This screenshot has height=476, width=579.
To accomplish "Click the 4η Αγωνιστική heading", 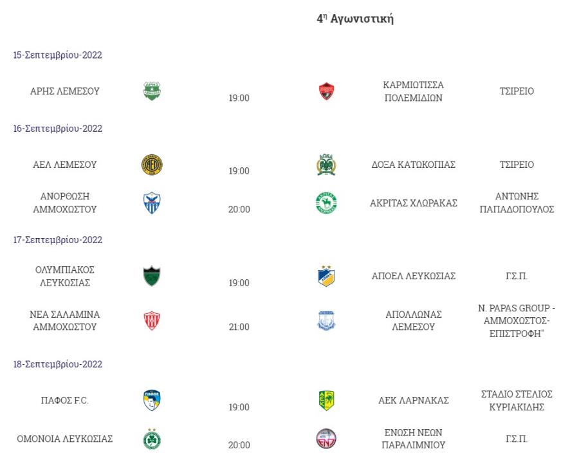I will [355, 19].
